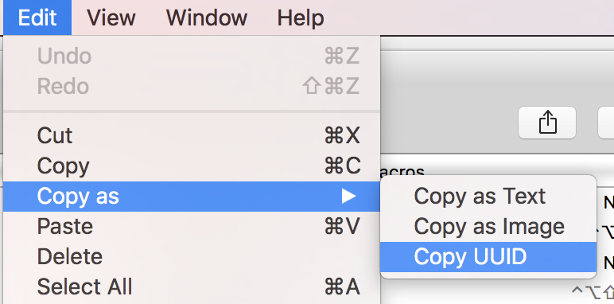Choose Delete from the Edit menu
Viewport: 614px width, 304px height.
(x=192, y=256)
